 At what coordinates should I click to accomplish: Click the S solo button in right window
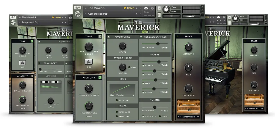[229, 17]
